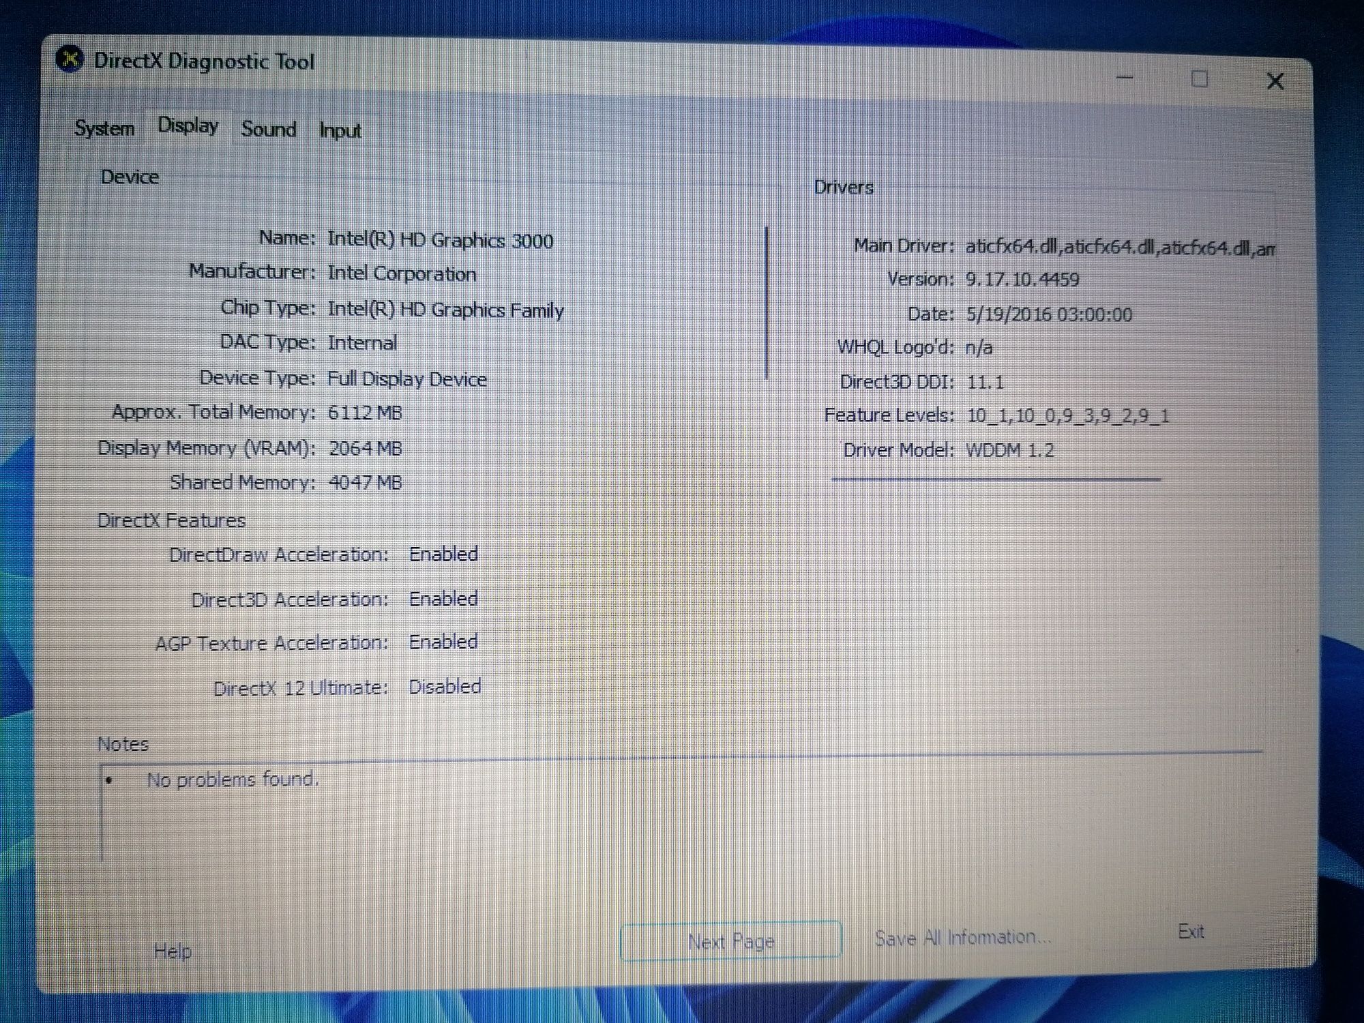Click the Device panel vertical scrollbar
Image resolution: width=1364 pixels, height=1023 pixels.
[767, 302]
